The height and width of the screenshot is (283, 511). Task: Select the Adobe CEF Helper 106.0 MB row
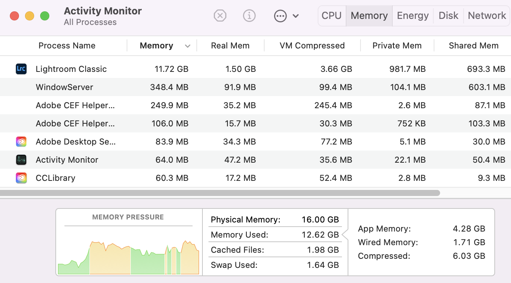[x=255, y=123]
